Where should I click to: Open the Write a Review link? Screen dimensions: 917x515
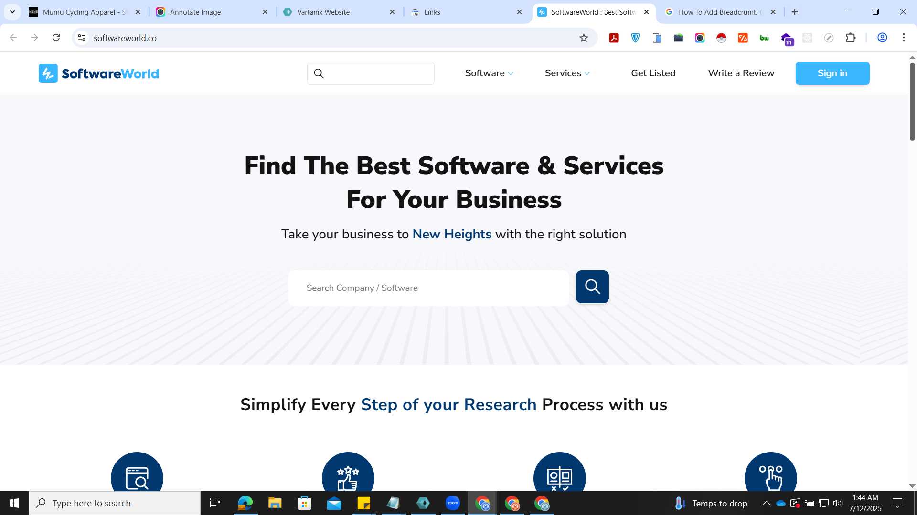click(741, 73)
